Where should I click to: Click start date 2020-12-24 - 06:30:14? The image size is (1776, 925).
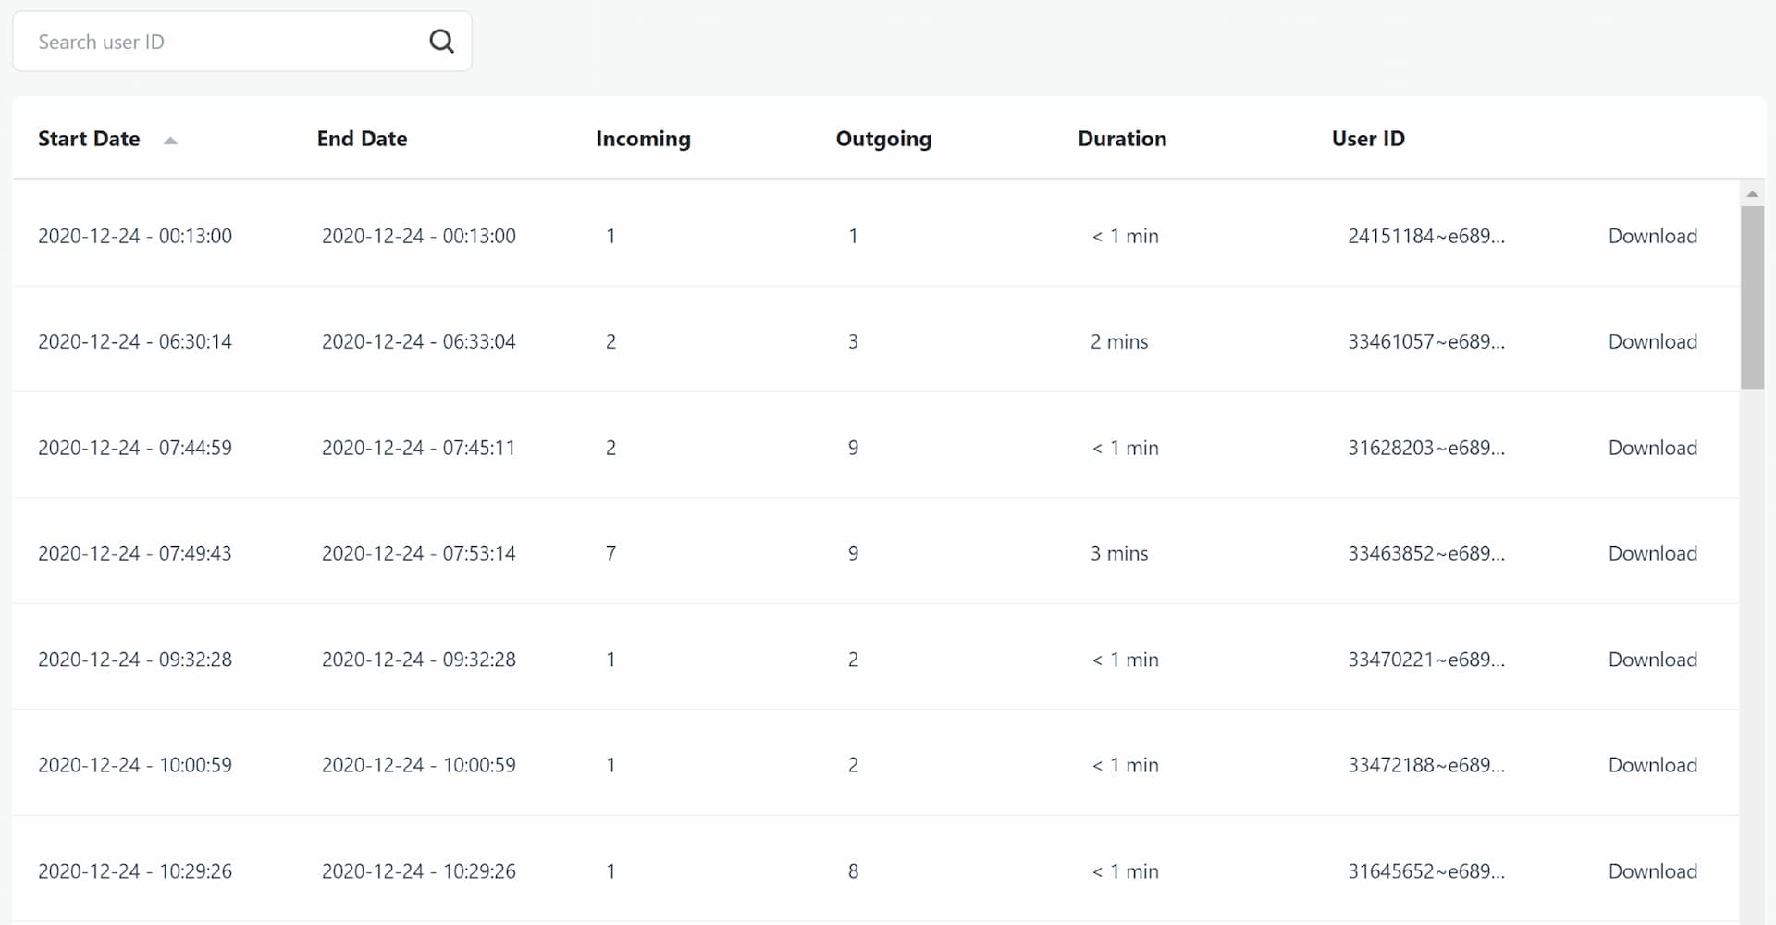(x=135, y=341)
